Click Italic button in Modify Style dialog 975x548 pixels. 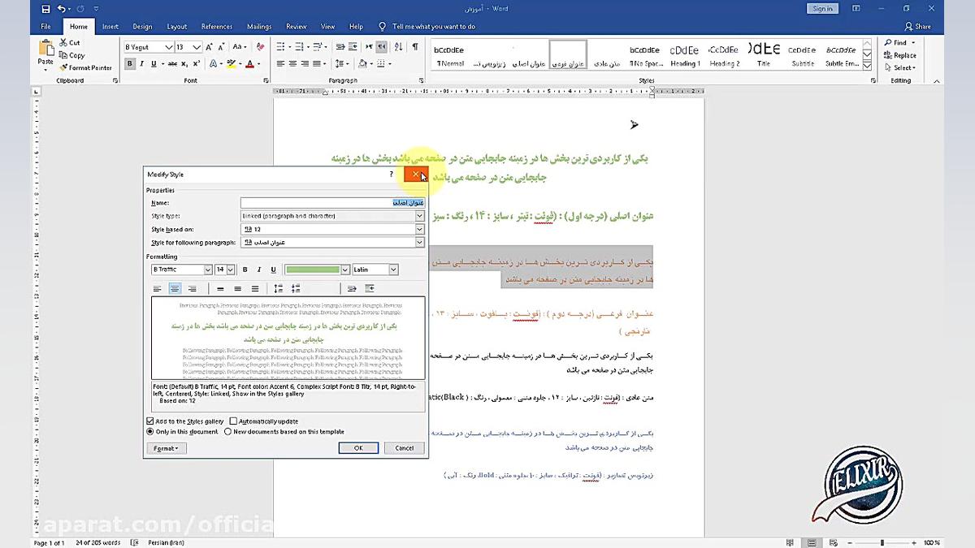259,270
